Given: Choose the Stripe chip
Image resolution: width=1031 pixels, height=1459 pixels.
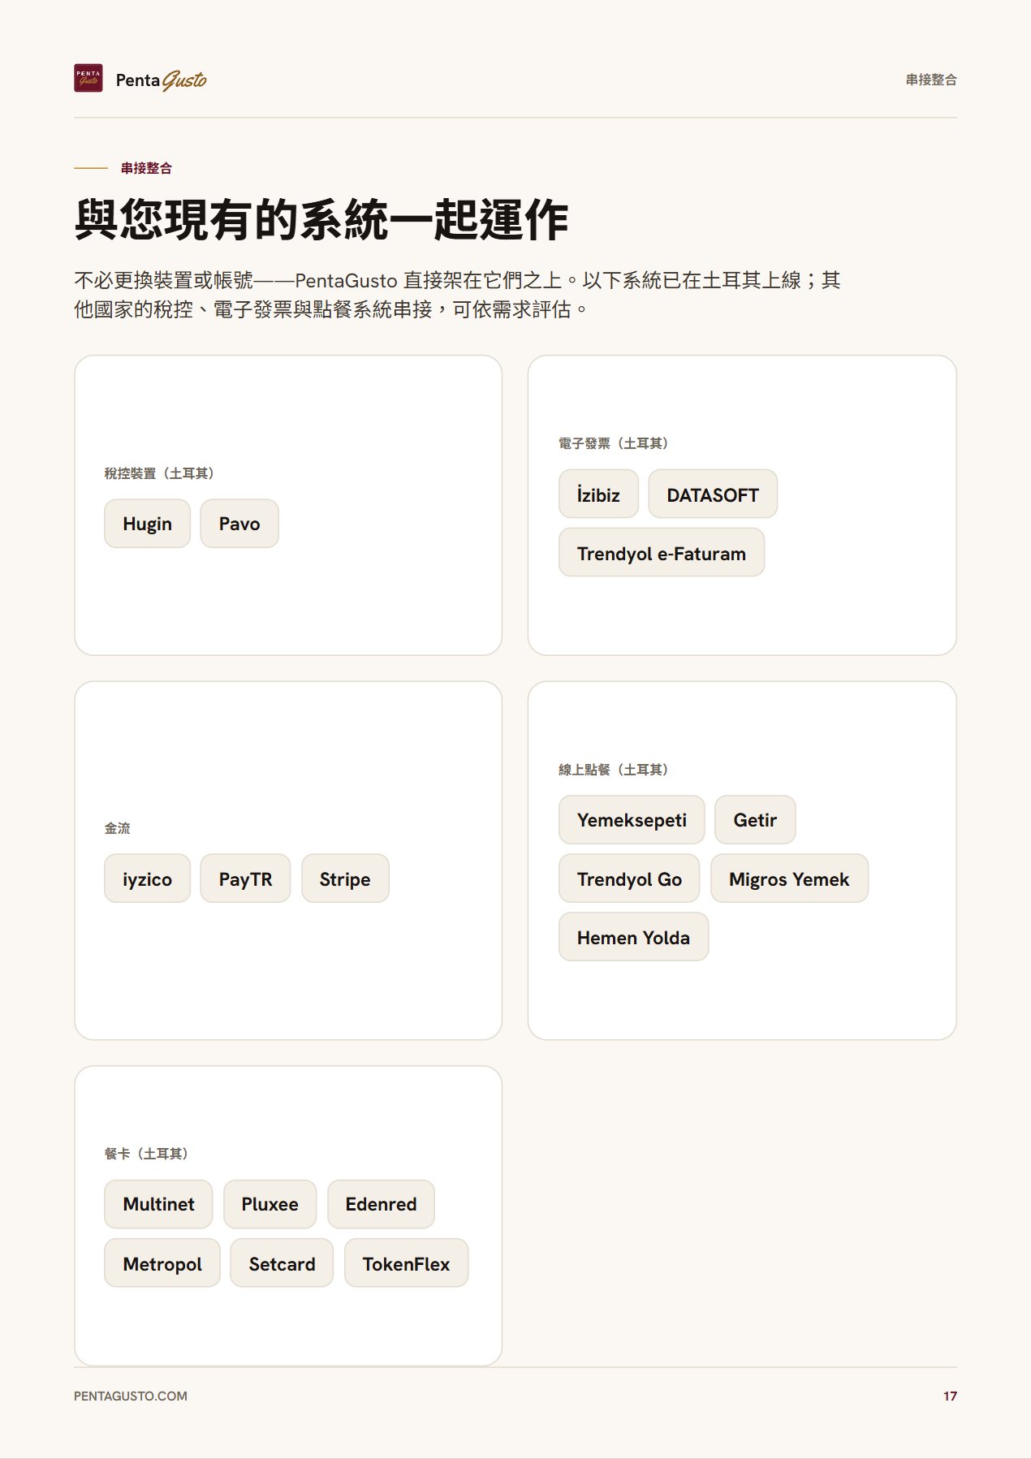Looking at the screenshot, I should (x=345, y=878).
